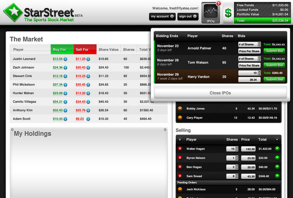The height and width of the screenshot is (198, 293).
Task: Show info for Camilo Villegas sell price
Action: (x=88, y=102)
